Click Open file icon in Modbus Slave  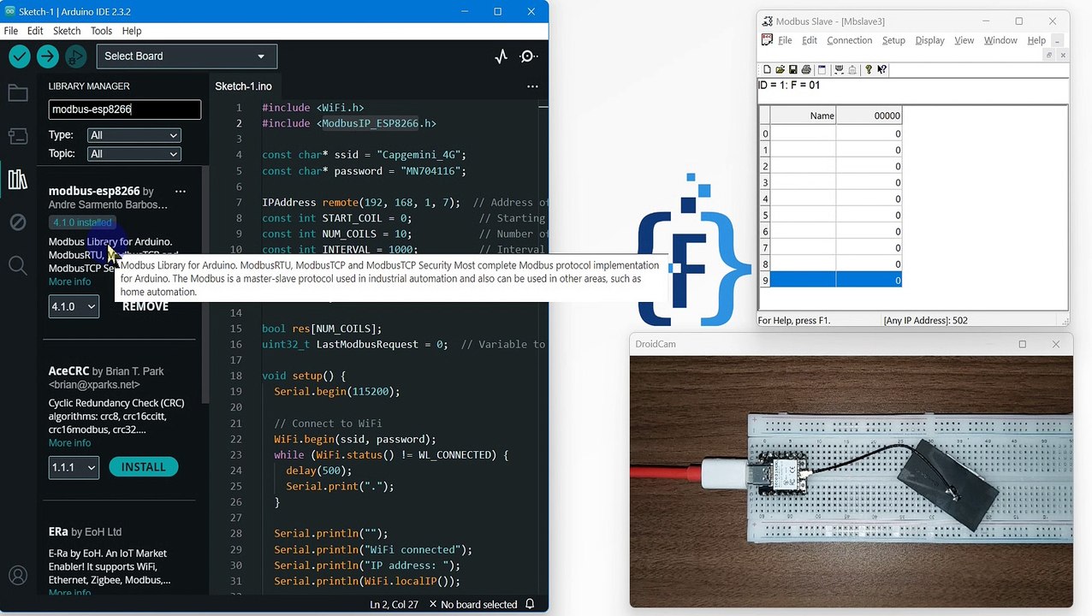coord(780,69)
